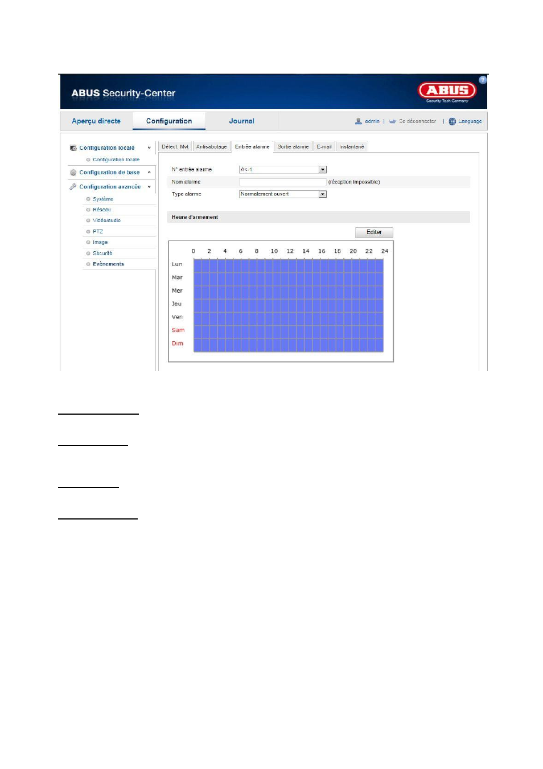The width and height of the screenshot is (543, 769).
Task: Click the Nom alarme input field
Action: [283, 182]
